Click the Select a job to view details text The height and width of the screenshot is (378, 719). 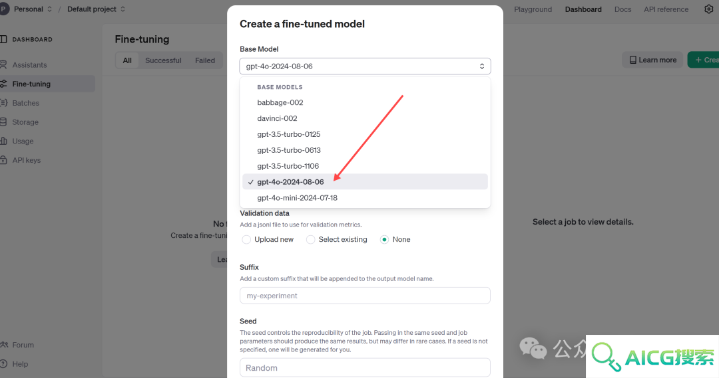(x=583, y=222)
